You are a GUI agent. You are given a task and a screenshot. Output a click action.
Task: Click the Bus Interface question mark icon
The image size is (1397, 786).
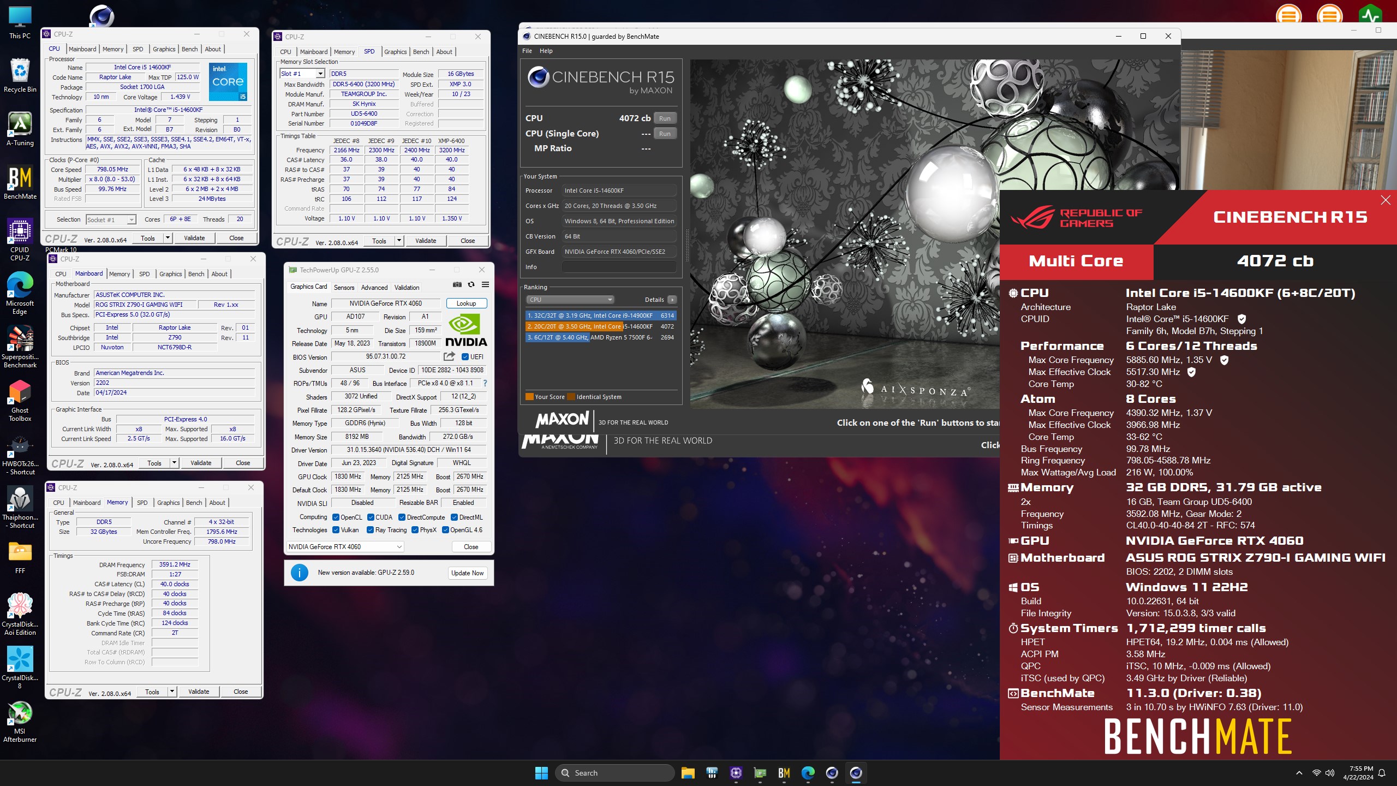485,383
